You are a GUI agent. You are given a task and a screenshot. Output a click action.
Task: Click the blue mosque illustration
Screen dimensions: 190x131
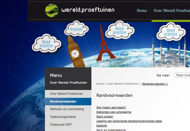click(170, 55)
